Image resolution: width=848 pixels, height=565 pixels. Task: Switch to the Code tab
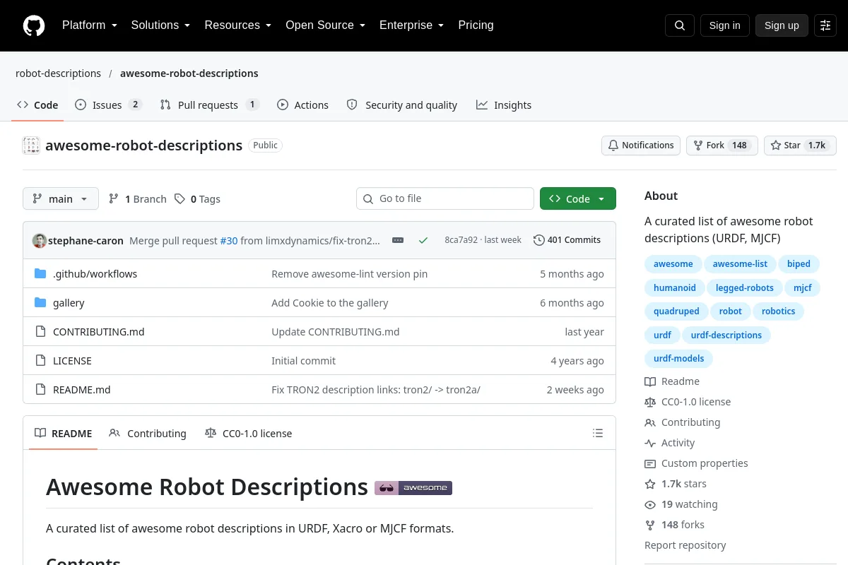tap(37, 105)
